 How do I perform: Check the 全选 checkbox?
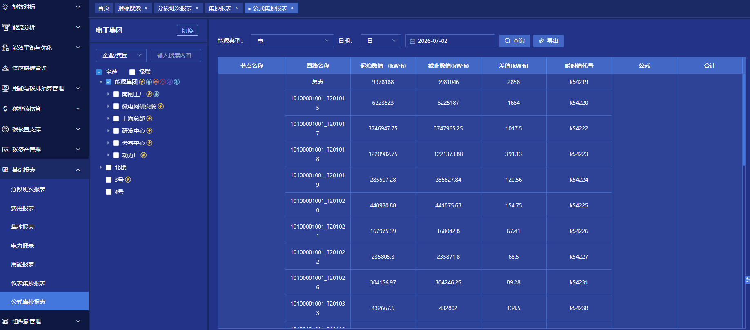tap(99, 72)
